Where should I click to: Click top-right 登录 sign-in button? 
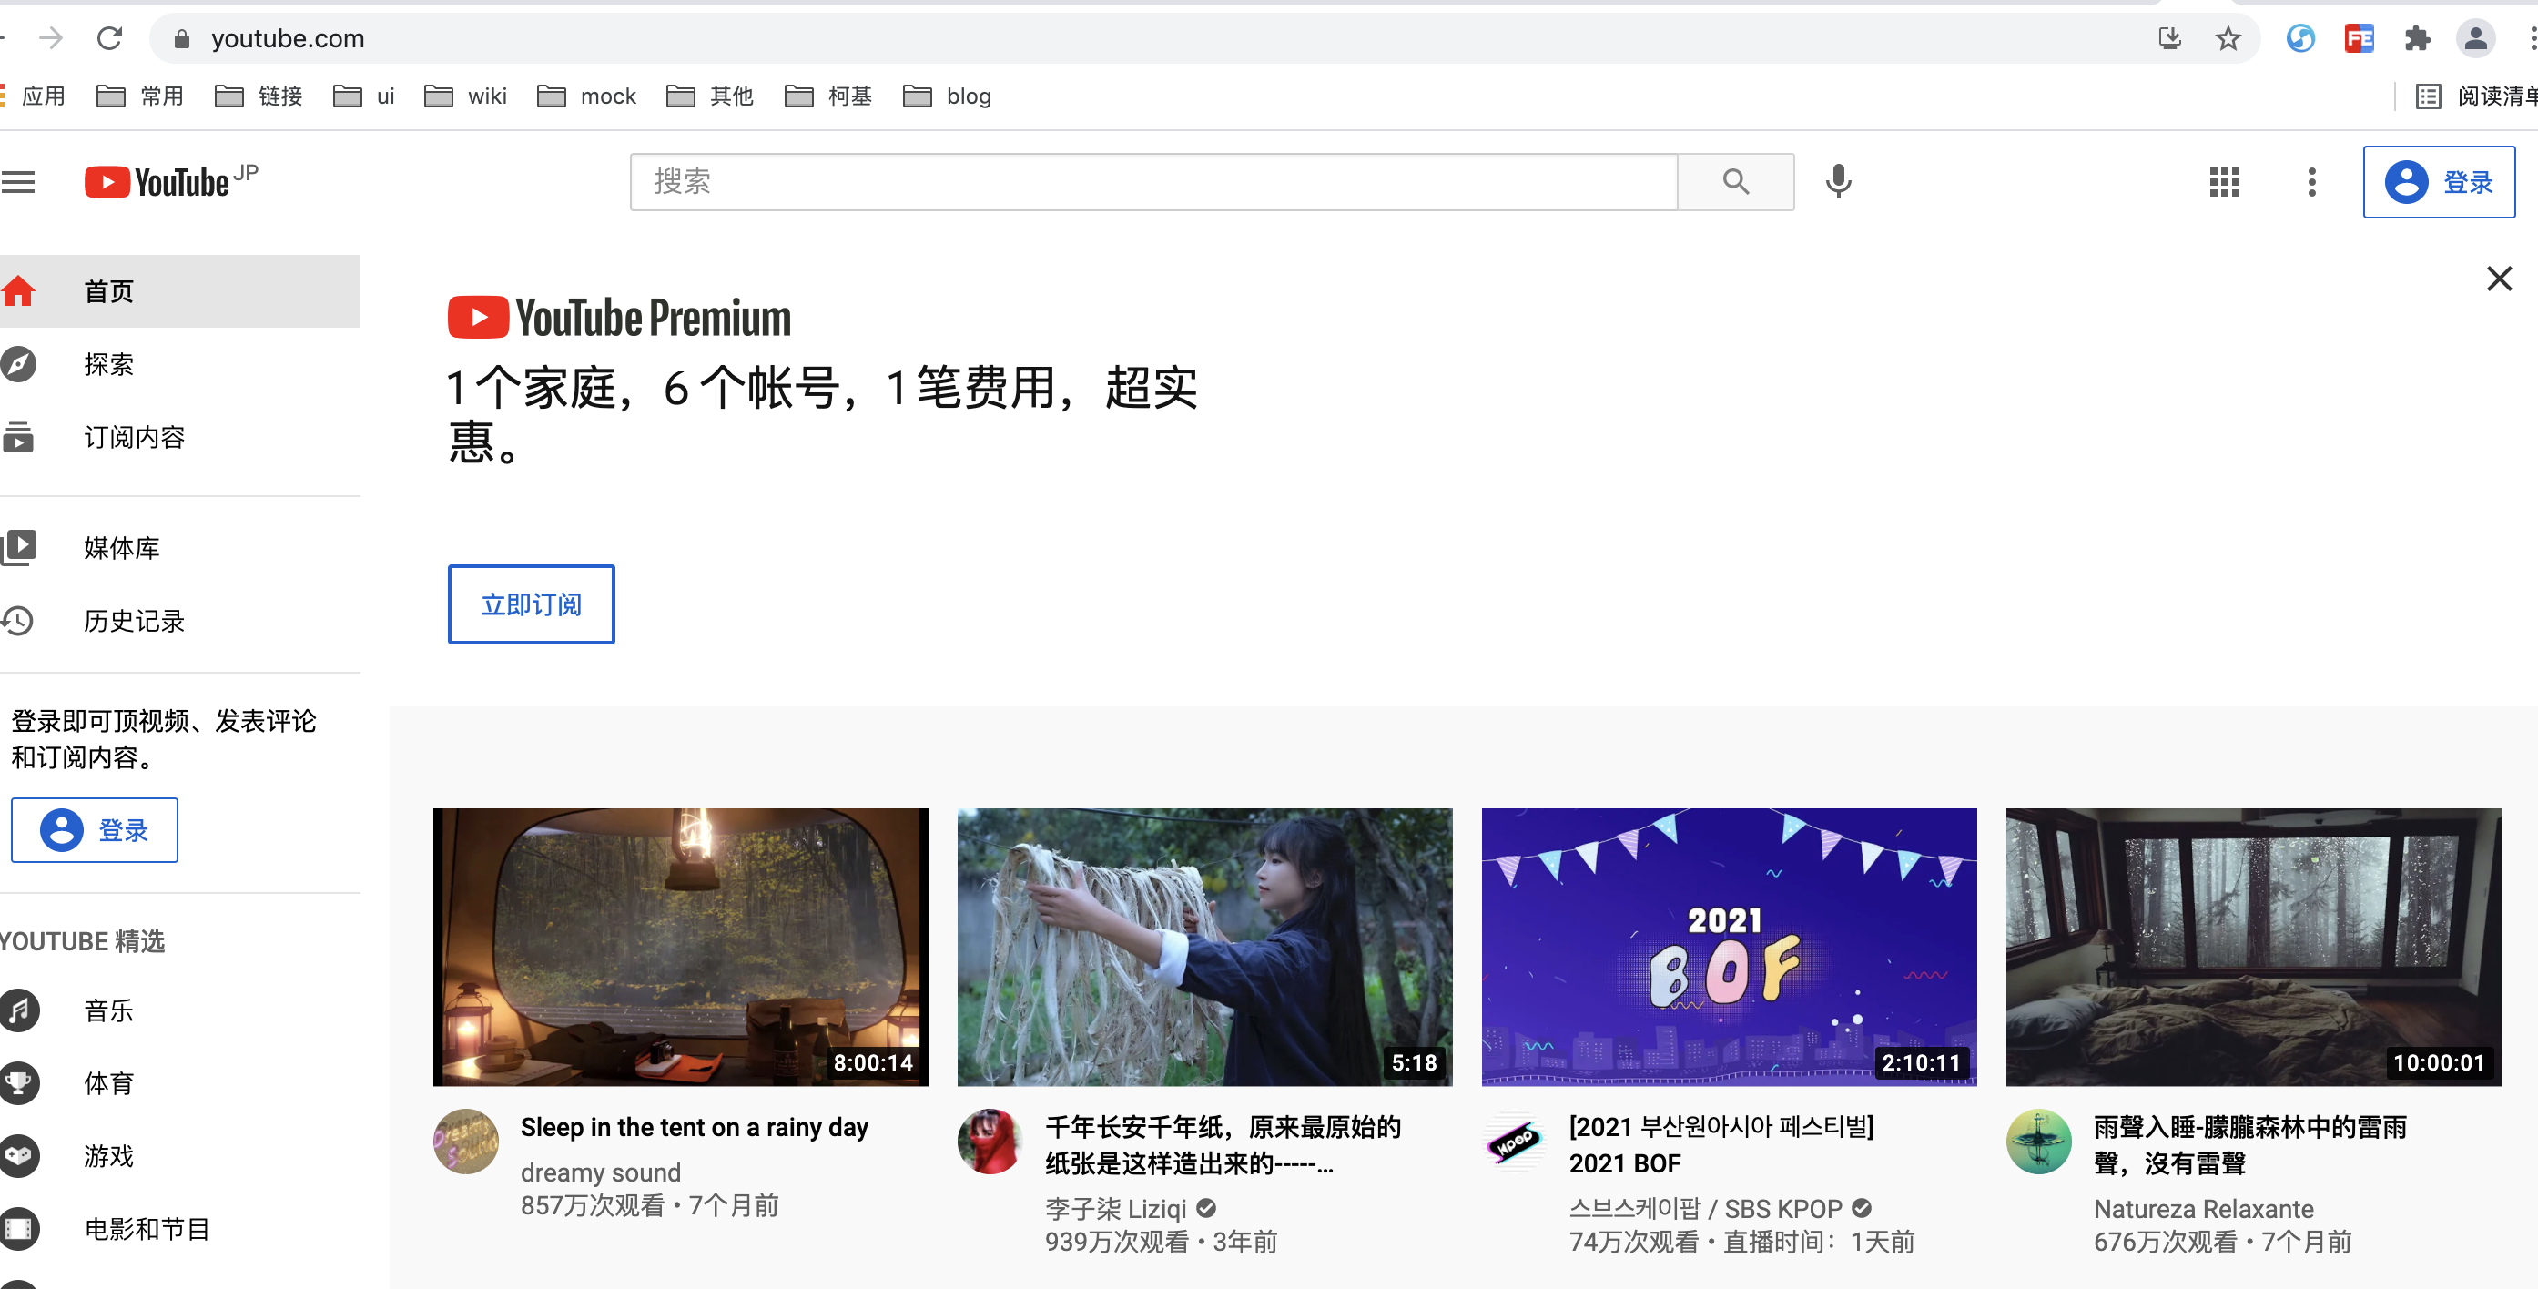tap(2439, 182)
